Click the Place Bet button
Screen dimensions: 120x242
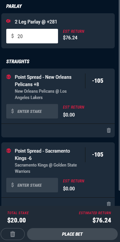tap(73, 234)
